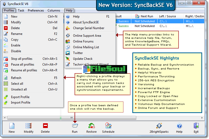The image size is (209, 139).
Task: Click the New button in bottom toolbar
Action: pyautogui.click(x=12, y=127)
